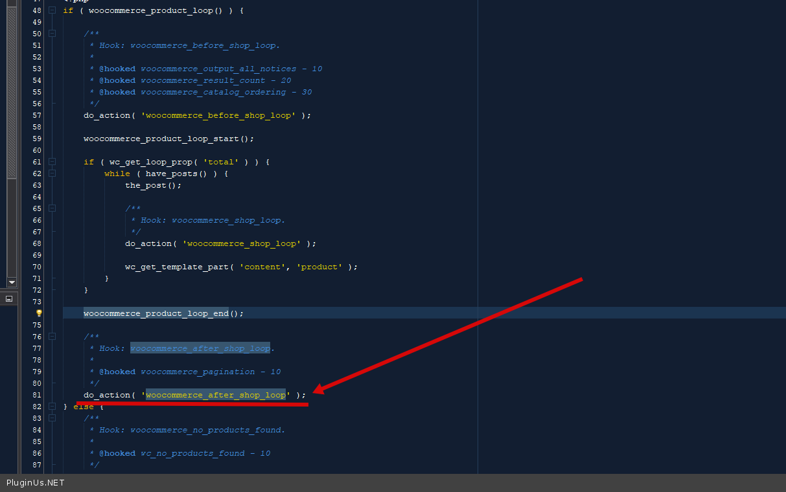This screenshot has width=786, height=492.
Task: Click line number 81 in the gutter
Action: [x=36, y=395]
